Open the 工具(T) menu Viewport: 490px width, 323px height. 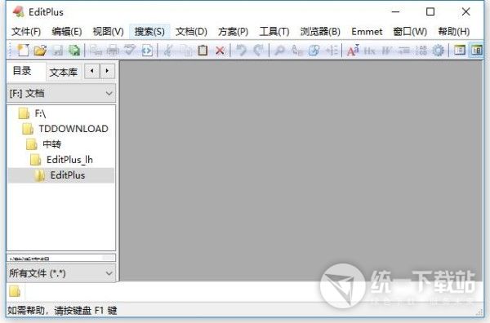pyautogui.click(x=274, y=32)
